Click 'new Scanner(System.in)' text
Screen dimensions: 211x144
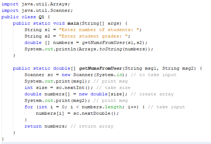tap(93, 75)
